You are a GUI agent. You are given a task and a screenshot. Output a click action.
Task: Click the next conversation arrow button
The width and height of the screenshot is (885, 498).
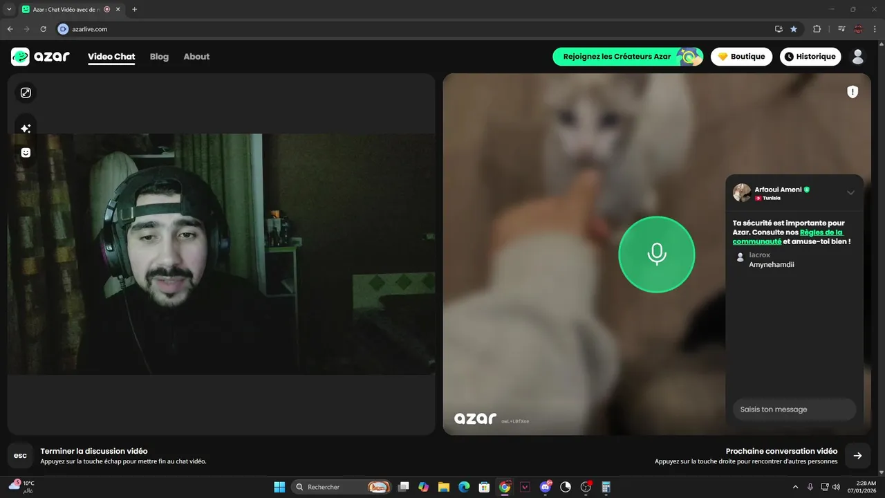857,455
